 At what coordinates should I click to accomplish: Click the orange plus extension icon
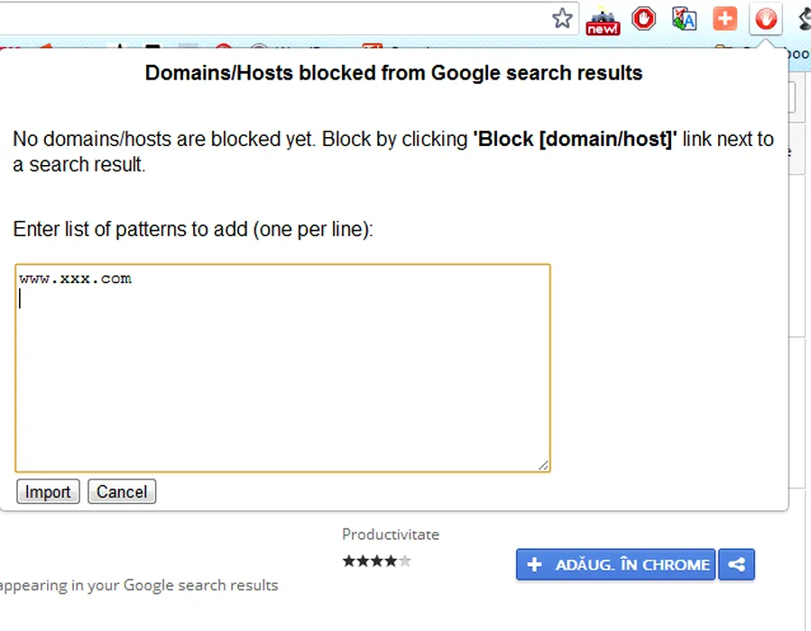click(724, 18)
